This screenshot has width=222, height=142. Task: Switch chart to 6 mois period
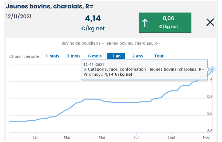(x=95, y=56)
